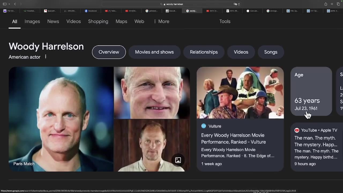
Task: Switch to the YouTube 7/23/20... tab
Action: click(131, 11)
